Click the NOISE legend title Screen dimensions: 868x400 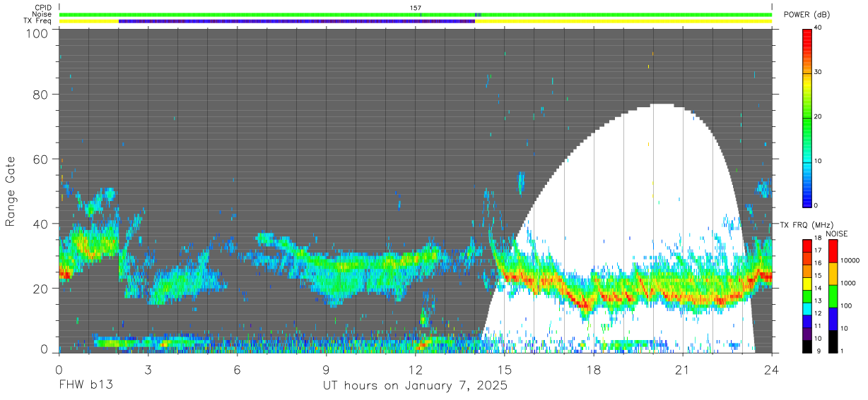coord(836,234)
